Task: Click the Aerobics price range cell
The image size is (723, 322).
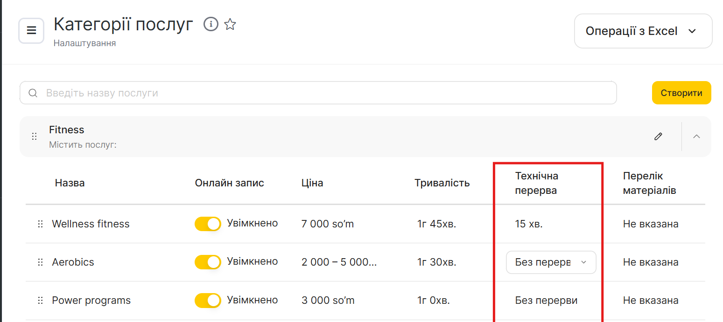Action: pyautogui.click(x=339, y=262)
